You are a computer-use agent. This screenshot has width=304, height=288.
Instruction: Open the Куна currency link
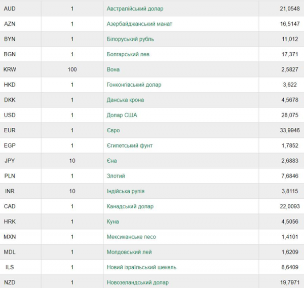pos(112,222)
